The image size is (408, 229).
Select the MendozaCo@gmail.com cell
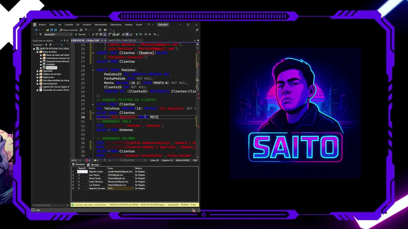120,182
